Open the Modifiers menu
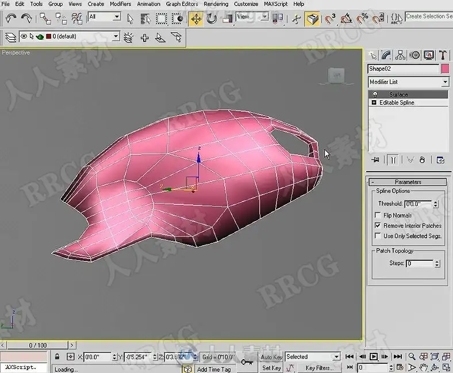 click(x=120, y=4)
